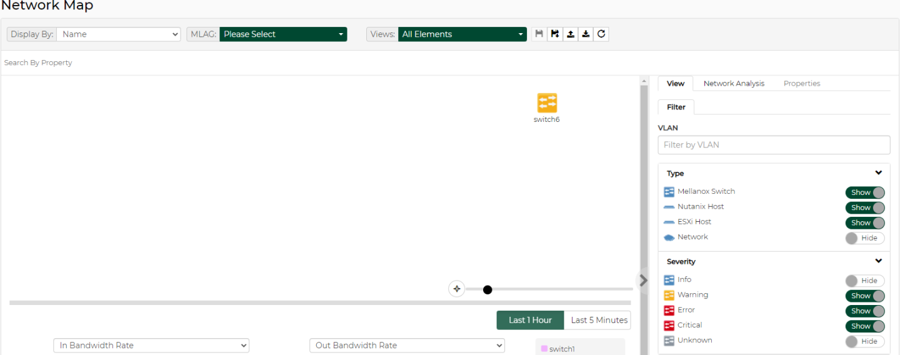This screenshot has height=355, width=900.
Task: Select the switch6 node on the map
Action: (547, 104)
